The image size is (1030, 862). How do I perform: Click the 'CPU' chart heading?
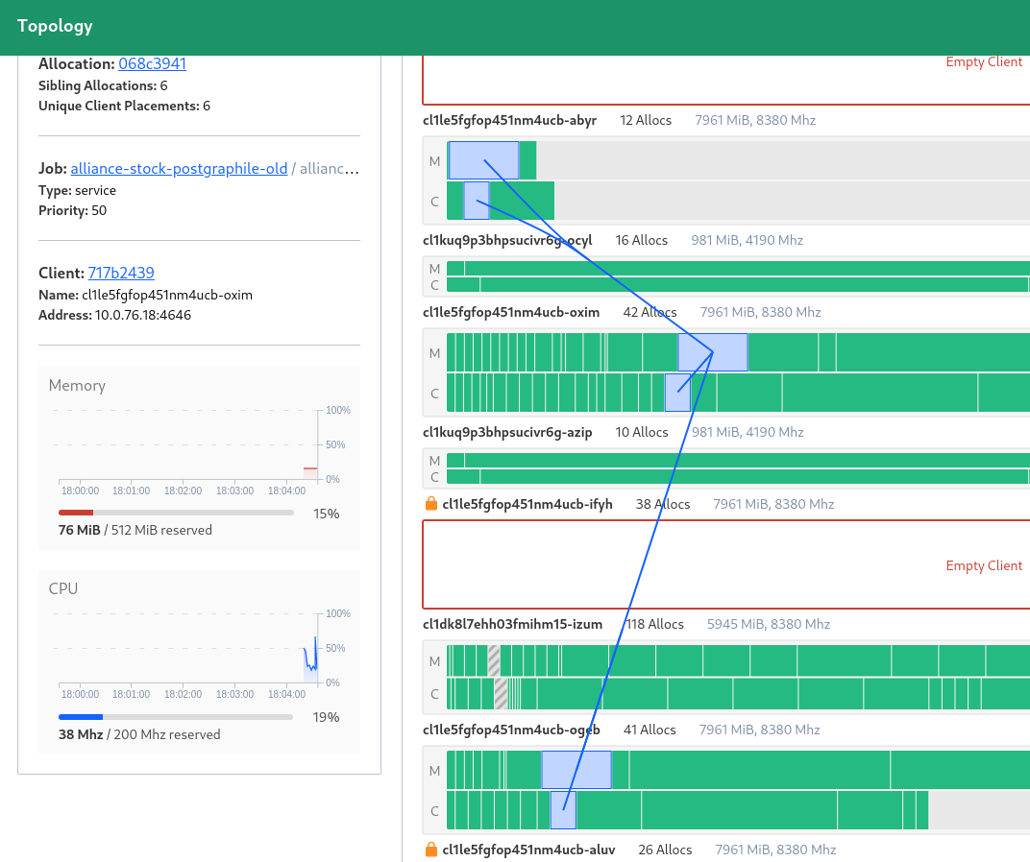tap(63, 588)
